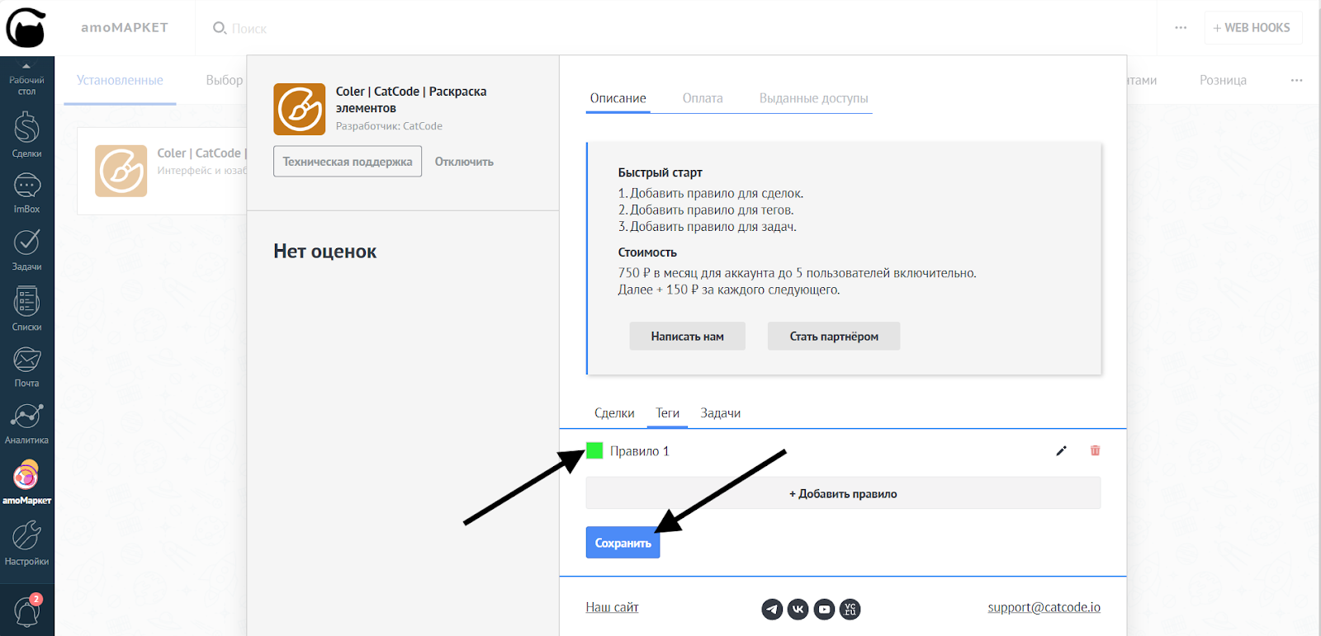Open the YouTube social icon
The height and width of the screenshot is (636, 1321).
point(824,610)
